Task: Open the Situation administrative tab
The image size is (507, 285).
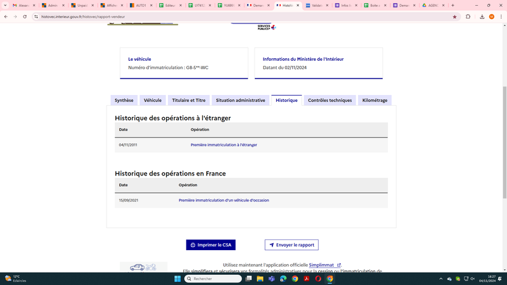Action: coord(241,100)
